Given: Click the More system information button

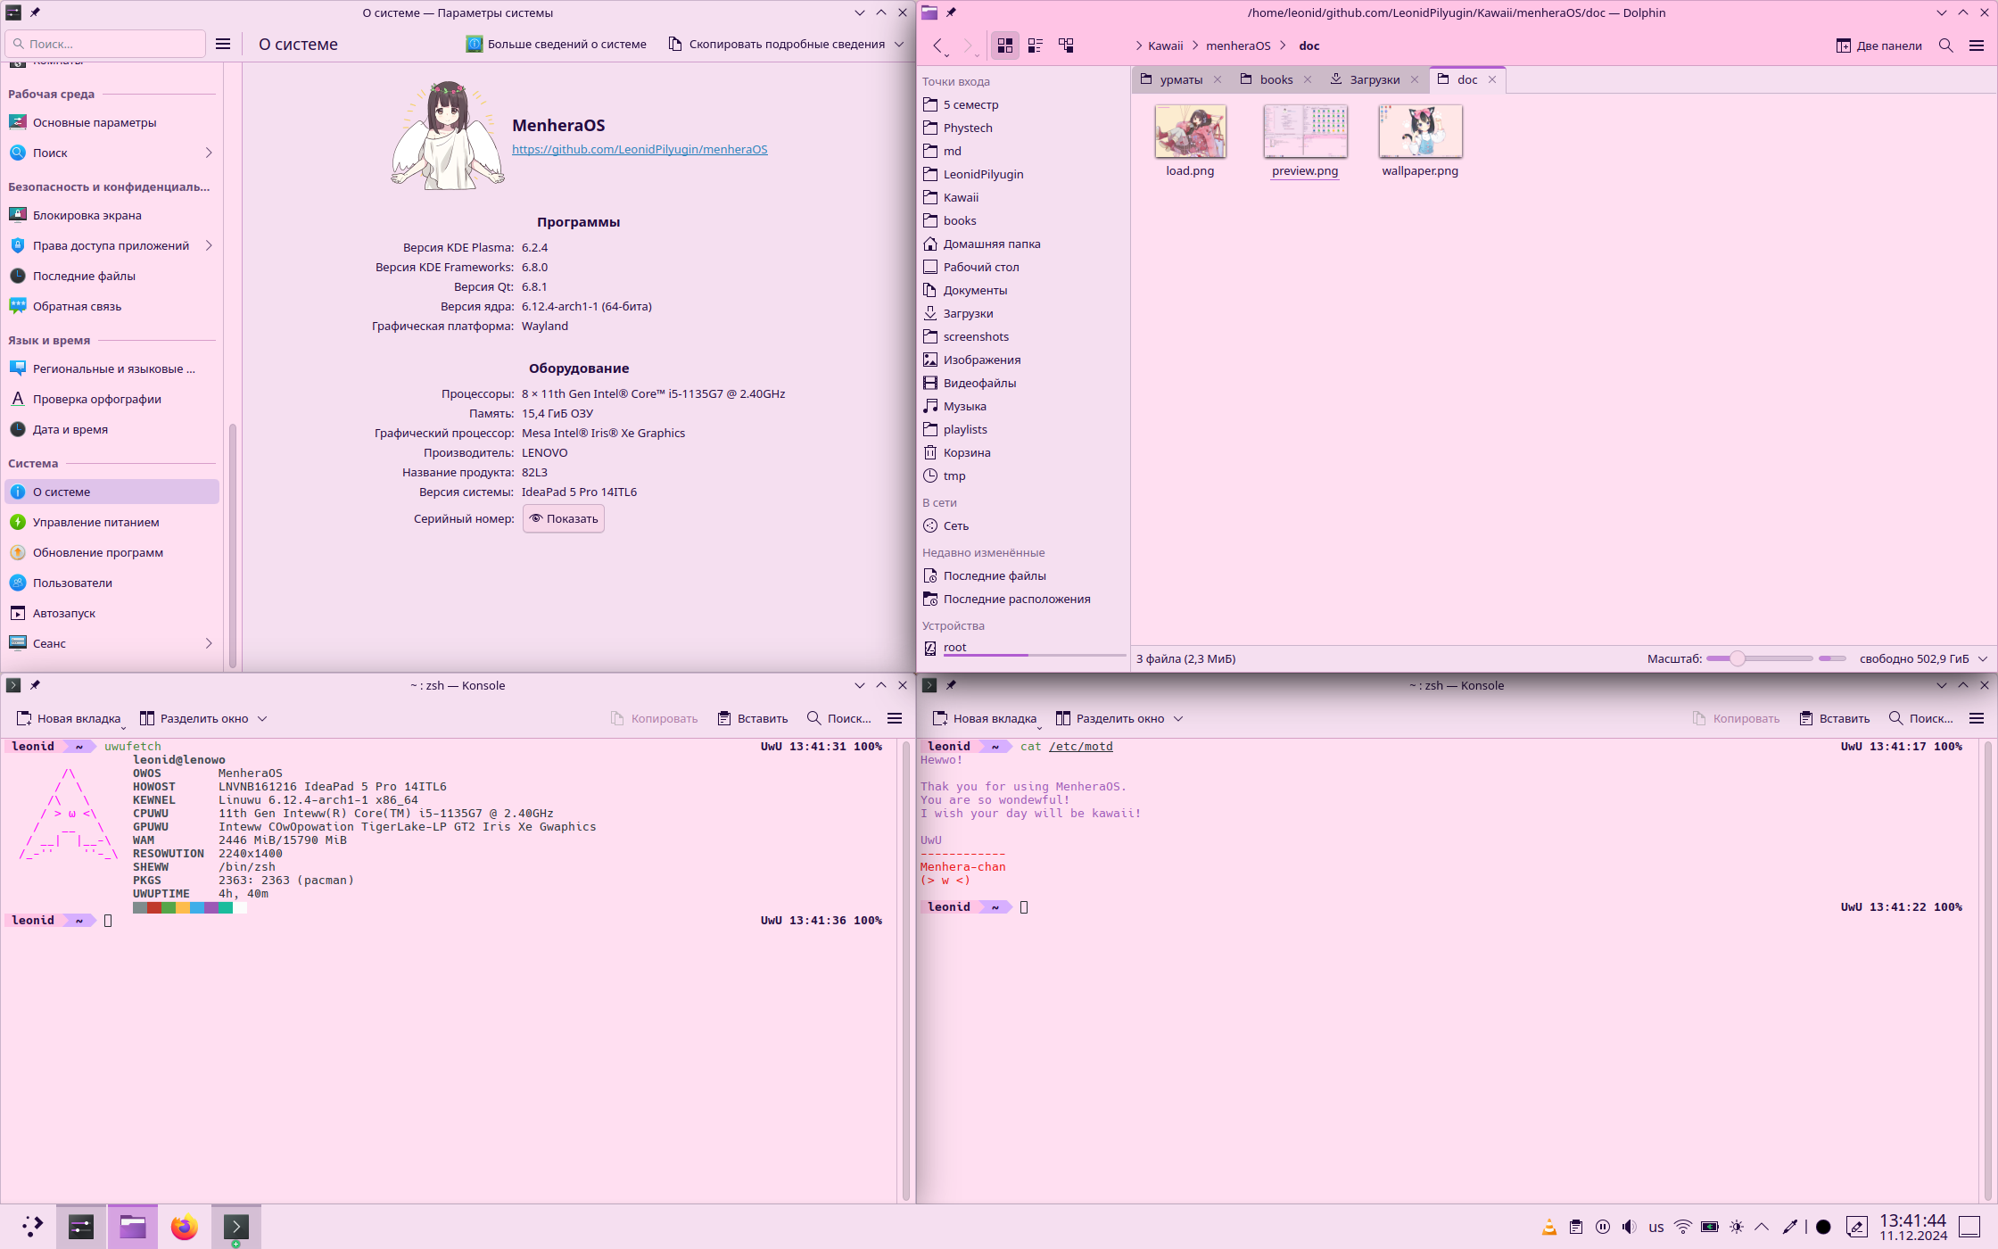Looking at the screenshot, I should pyautogui.click(x=557, y=44).
